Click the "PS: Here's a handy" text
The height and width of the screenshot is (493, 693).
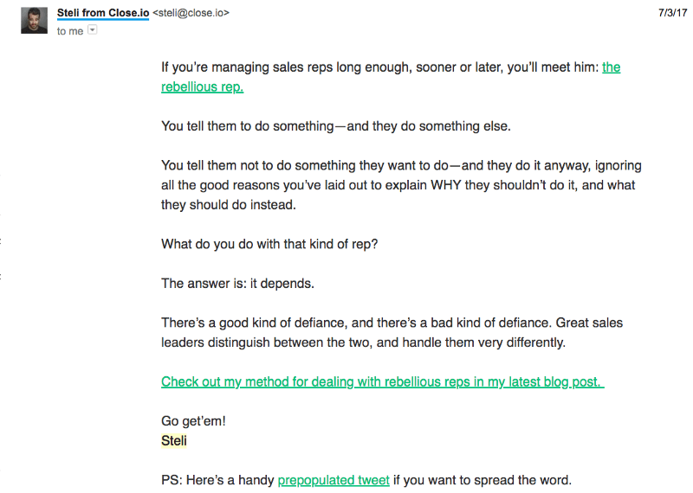[x=217, y=480]
